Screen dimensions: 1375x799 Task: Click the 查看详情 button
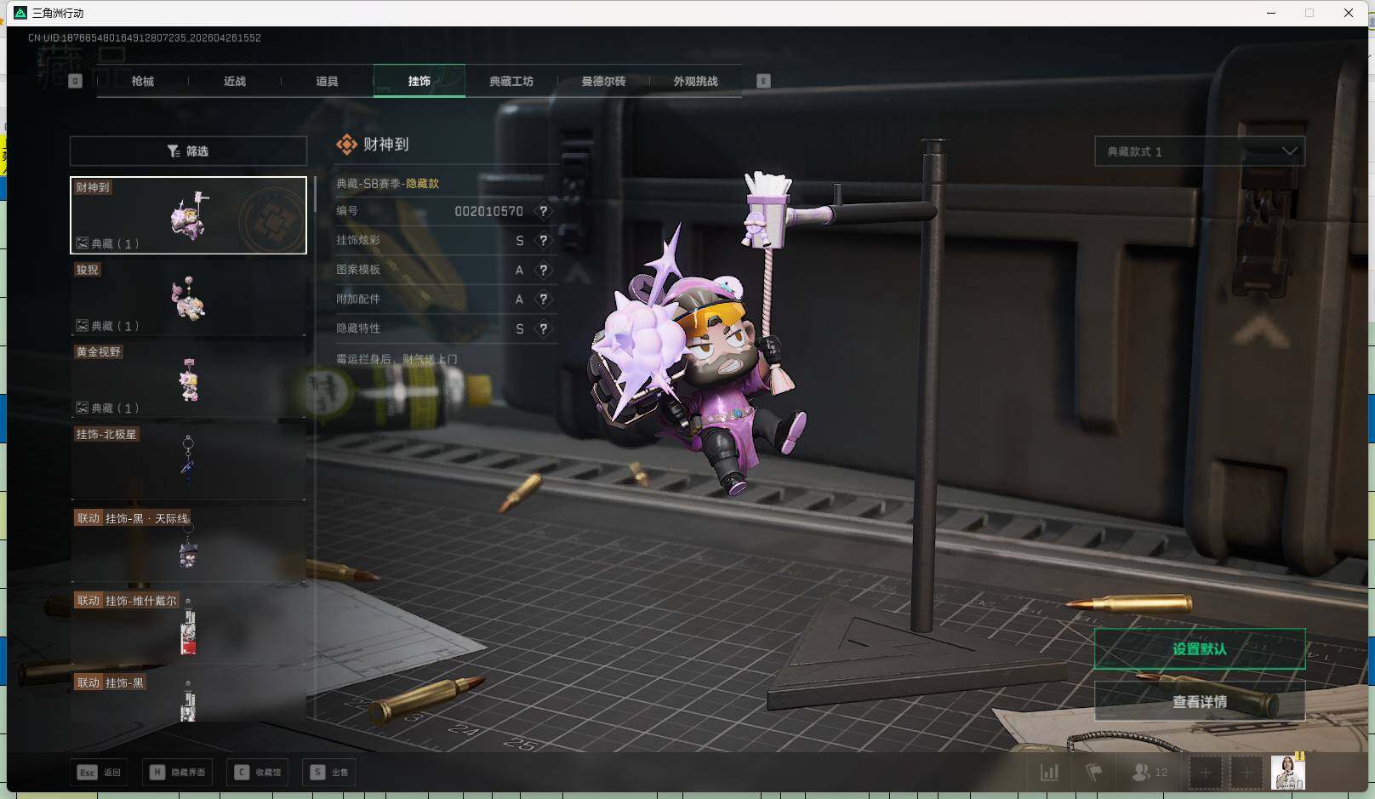[1199, 702]
